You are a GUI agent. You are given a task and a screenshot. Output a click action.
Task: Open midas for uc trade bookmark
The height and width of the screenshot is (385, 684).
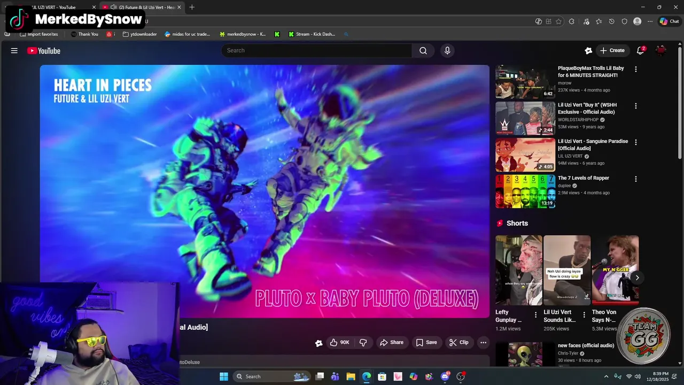(x=188, y=34)
